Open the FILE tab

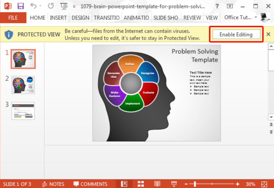pyautogui.click(x=13, y=18)
